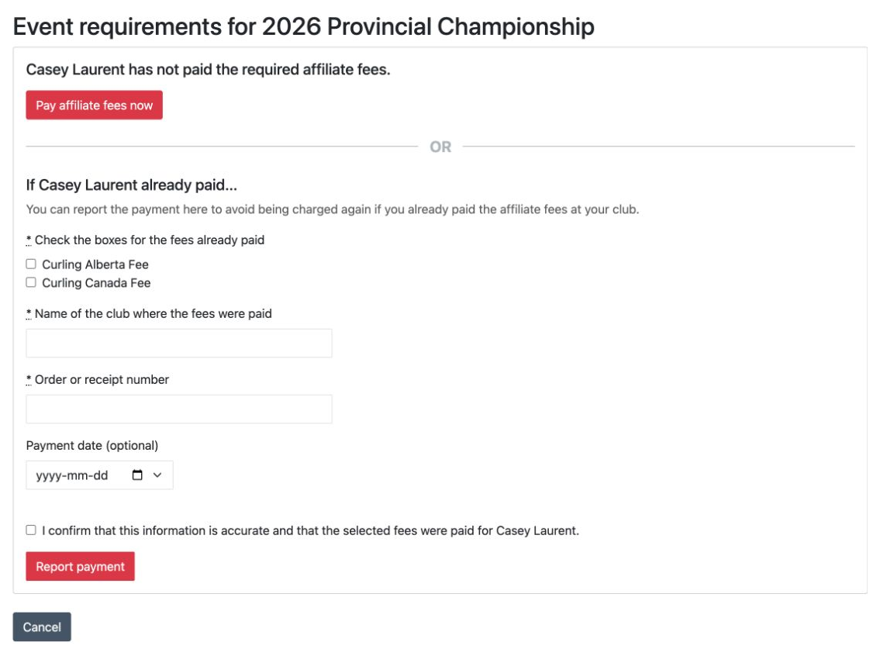Open the calendar picker icon in Payment date
This screenshot has height=656, width=880.
137,475
